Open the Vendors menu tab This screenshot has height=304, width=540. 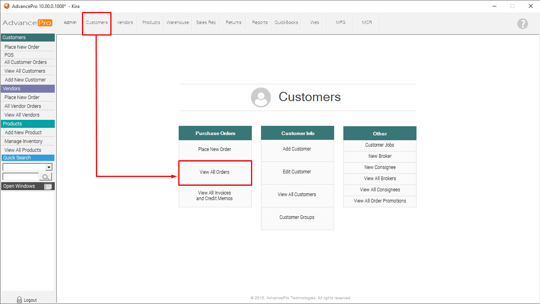coord(125,22)
